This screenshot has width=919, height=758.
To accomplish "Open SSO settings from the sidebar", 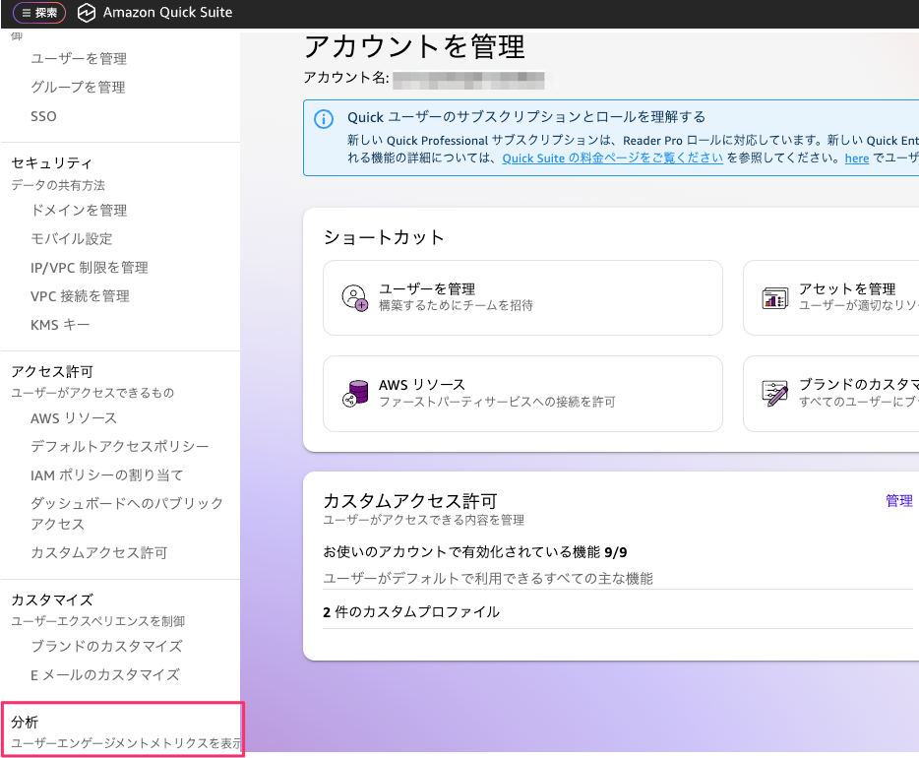I will point(41,115).
